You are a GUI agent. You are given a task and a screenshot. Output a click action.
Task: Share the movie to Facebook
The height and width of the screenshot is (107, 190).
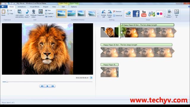[136, 14]
